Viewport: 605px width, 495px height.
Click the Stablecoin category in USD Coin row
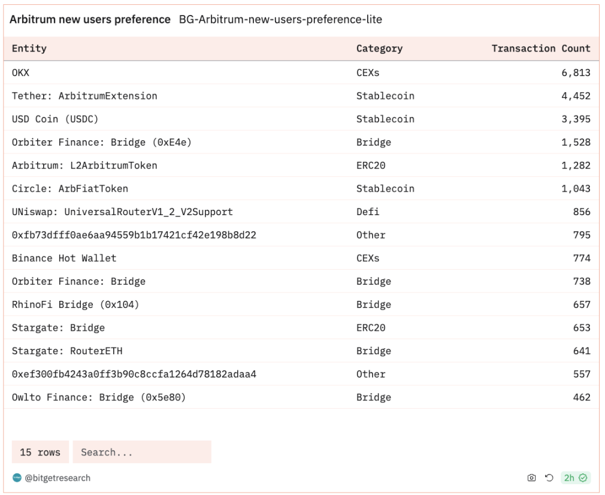tap(385, 119)
